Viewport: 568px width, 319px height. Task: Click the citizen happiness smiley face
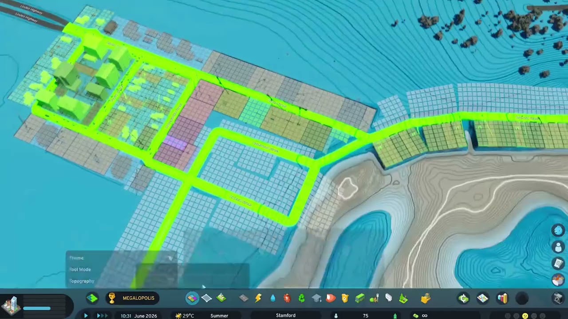click(525, 316)
